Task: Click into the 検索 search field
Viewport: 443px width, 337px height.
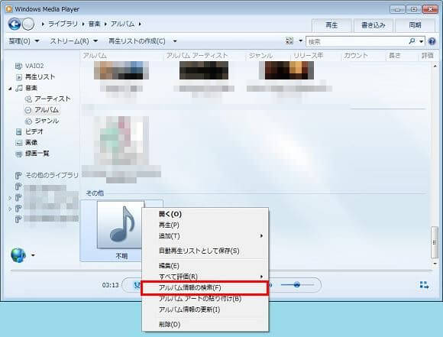Action: (357, 41)
